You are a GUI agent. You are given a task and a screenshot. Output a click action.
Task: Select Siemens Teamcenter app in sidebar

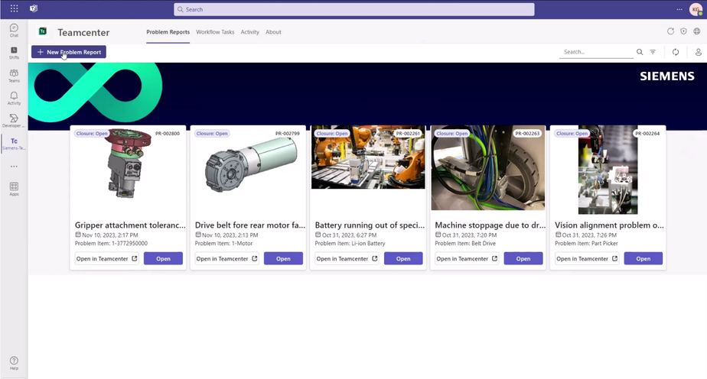click(x=14, y=144)
